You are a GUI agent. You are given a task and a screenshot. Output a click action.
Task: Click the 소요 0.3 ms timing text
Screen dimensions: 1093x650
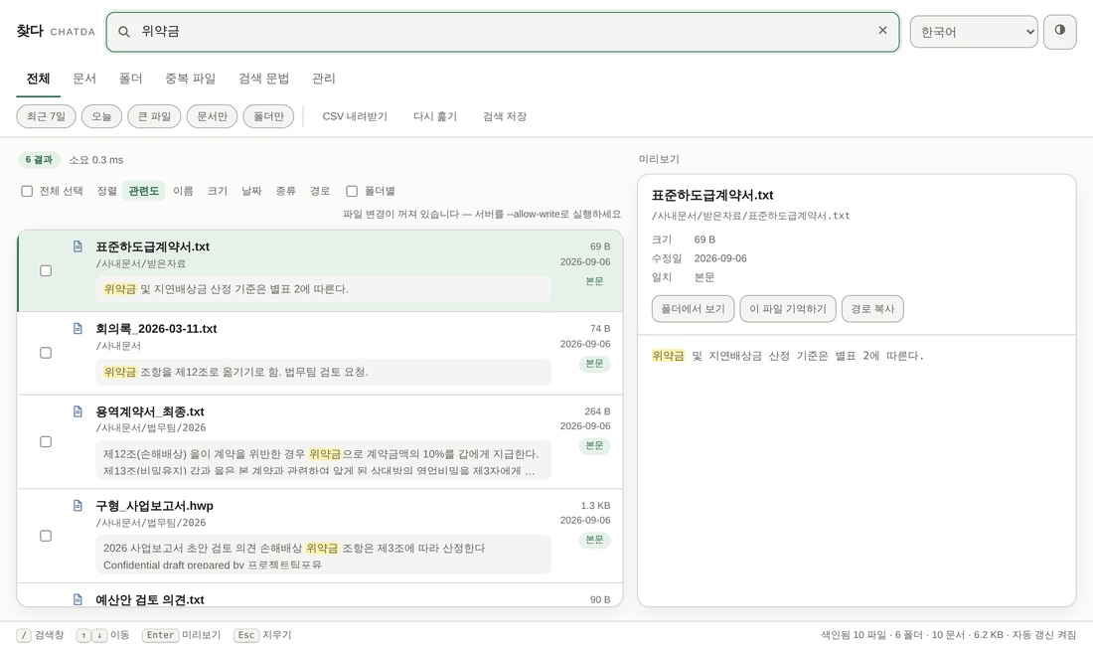coord(96,160)
